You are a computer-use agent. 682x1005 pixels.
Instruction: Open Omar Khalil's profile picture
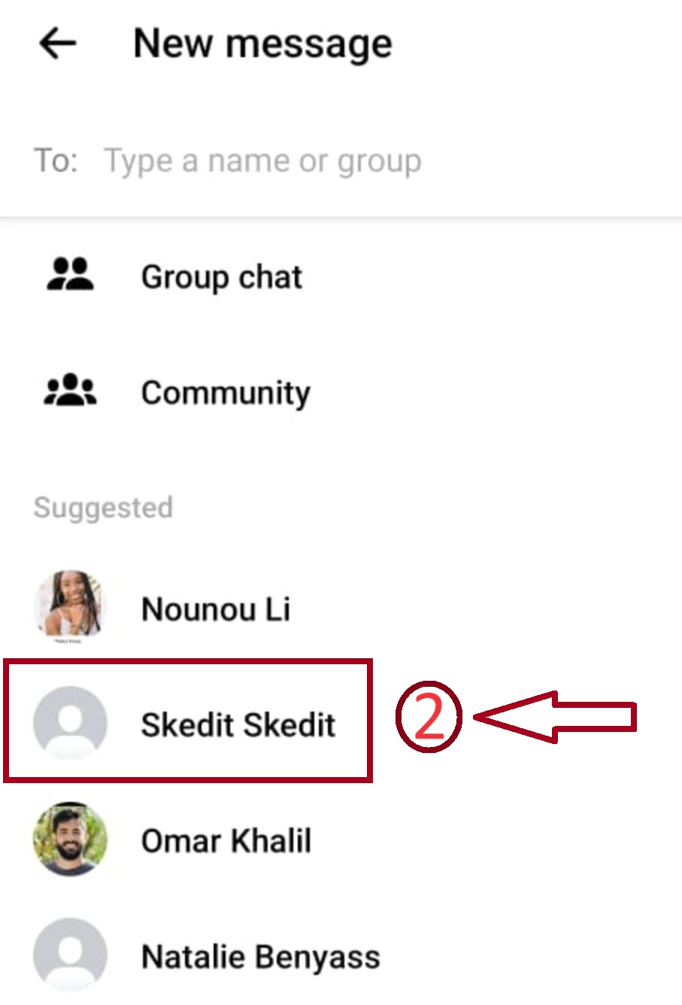coord(70,839)
